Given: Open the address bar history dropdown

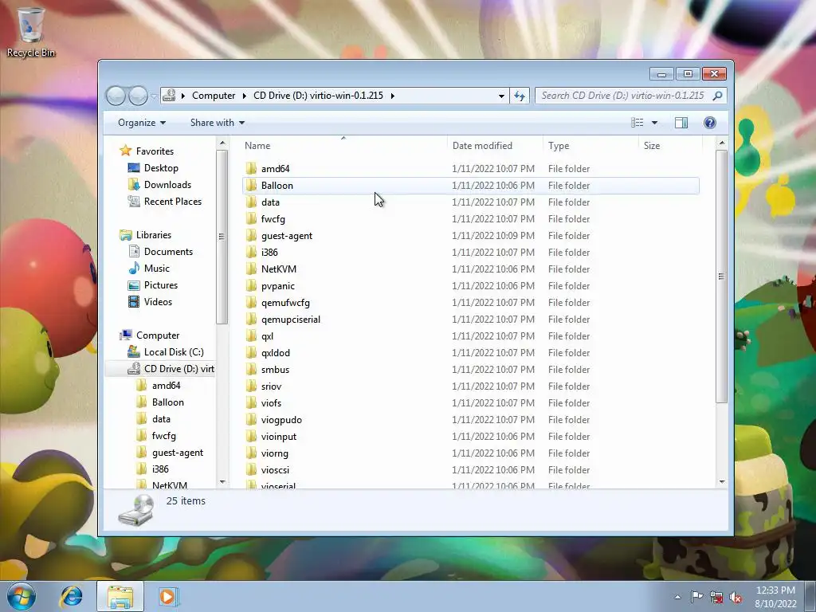Looking at the screenshot, I should (501, 96).
